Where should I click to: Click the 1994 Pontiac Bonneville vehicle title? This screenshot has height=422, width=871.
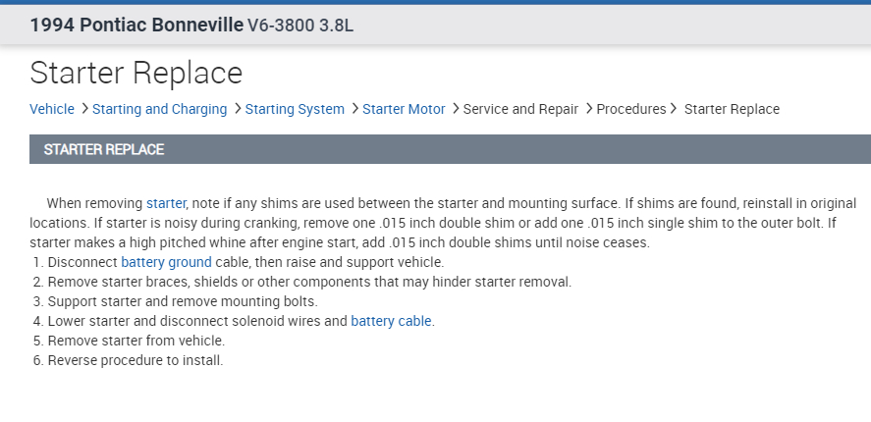pyautogui.click(x=136, y=25)
